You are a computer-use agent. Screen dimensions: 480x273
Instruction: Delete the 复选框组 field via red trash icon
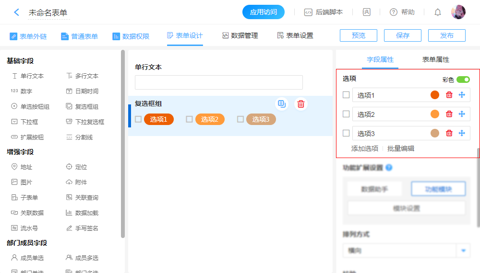click(301, 103)
